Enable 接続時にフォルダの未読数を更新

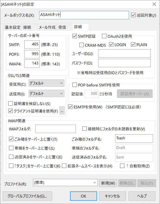[84, 129]
